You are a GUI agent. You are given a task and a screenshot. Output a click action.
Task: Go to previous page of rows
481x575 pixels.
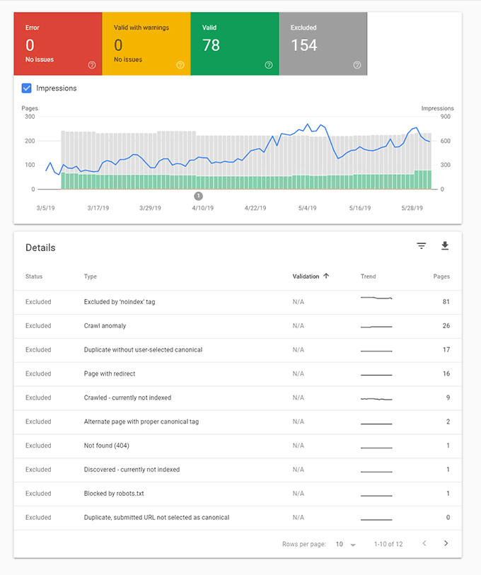tap(424, 543)
